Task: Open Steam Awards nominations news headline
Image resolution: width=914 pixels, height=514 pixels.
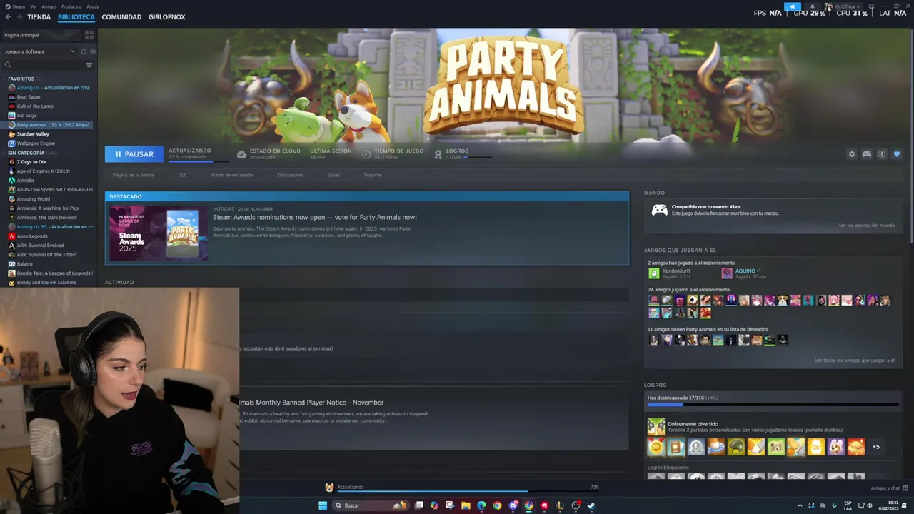Action: click(x=315, y=217)
